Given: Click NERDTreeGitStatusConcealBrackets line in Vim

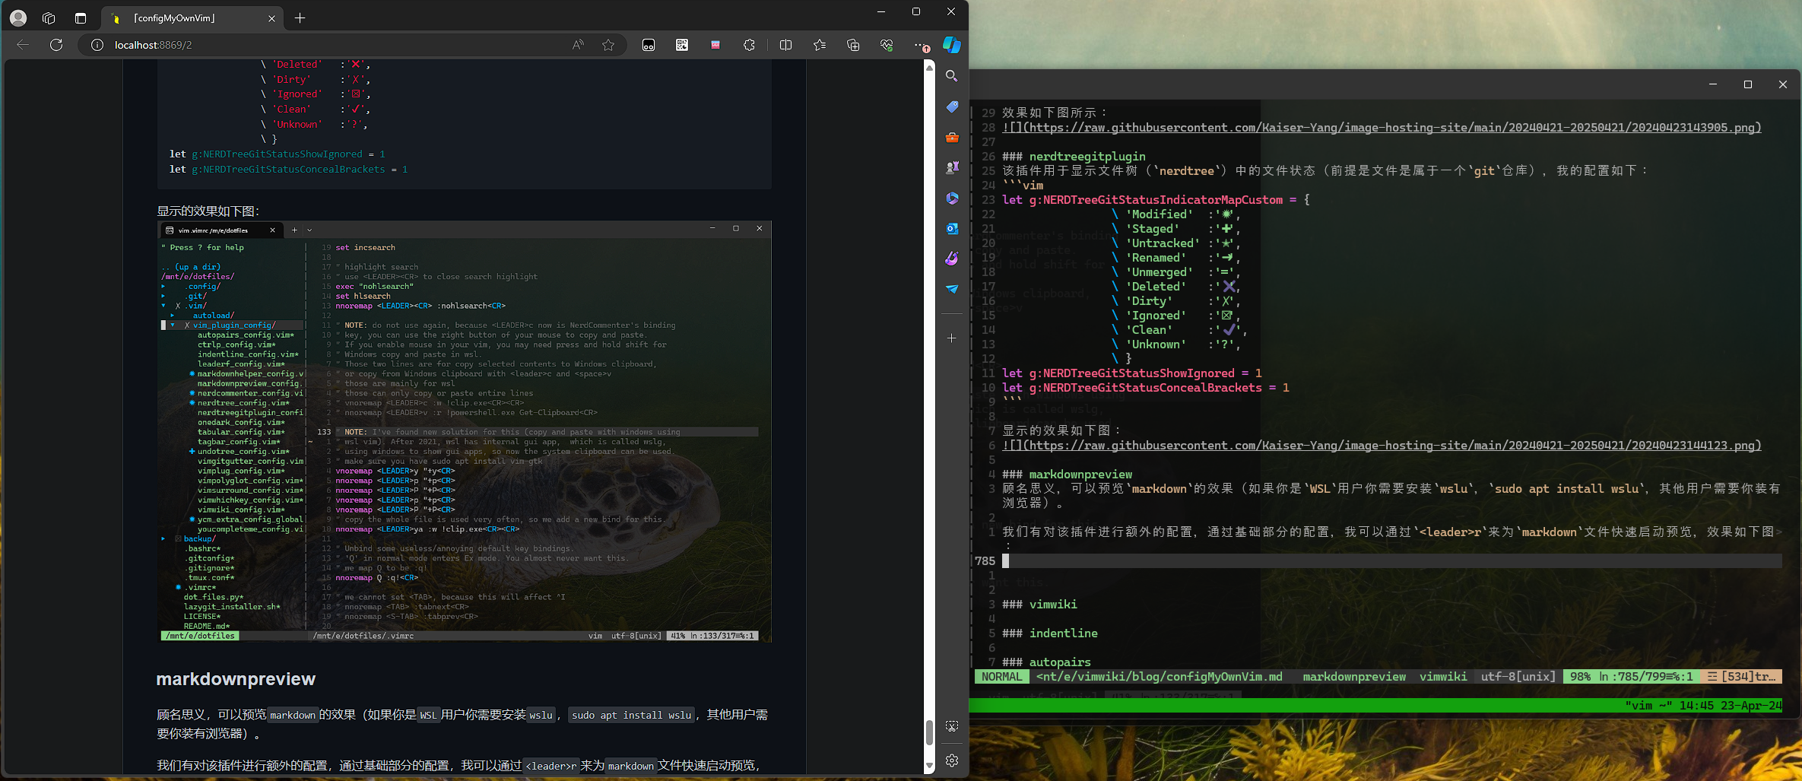Looking at the screenshot, I should (x=1146, y=388).
